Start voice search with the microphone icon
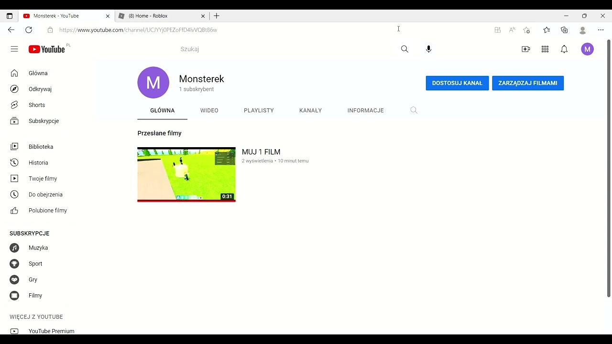 (x=428, y=49)
